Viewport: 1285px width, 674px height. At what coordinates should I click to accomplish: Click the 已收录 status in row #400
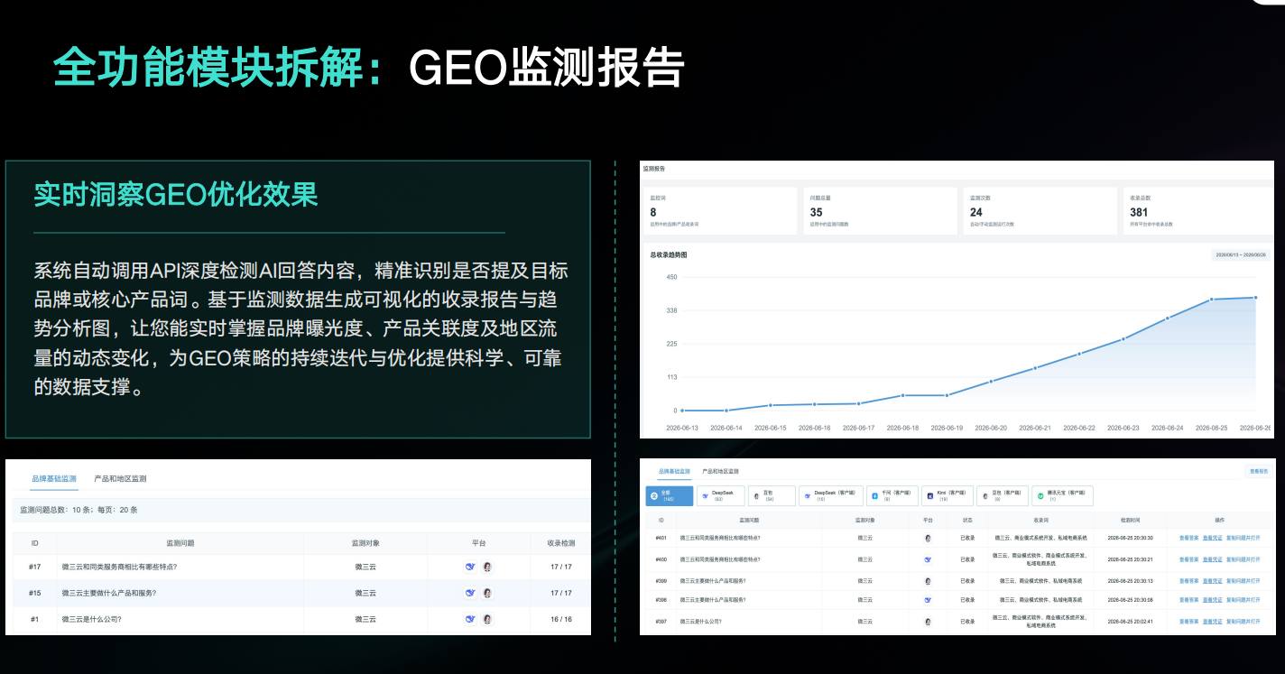coord(967,559)
